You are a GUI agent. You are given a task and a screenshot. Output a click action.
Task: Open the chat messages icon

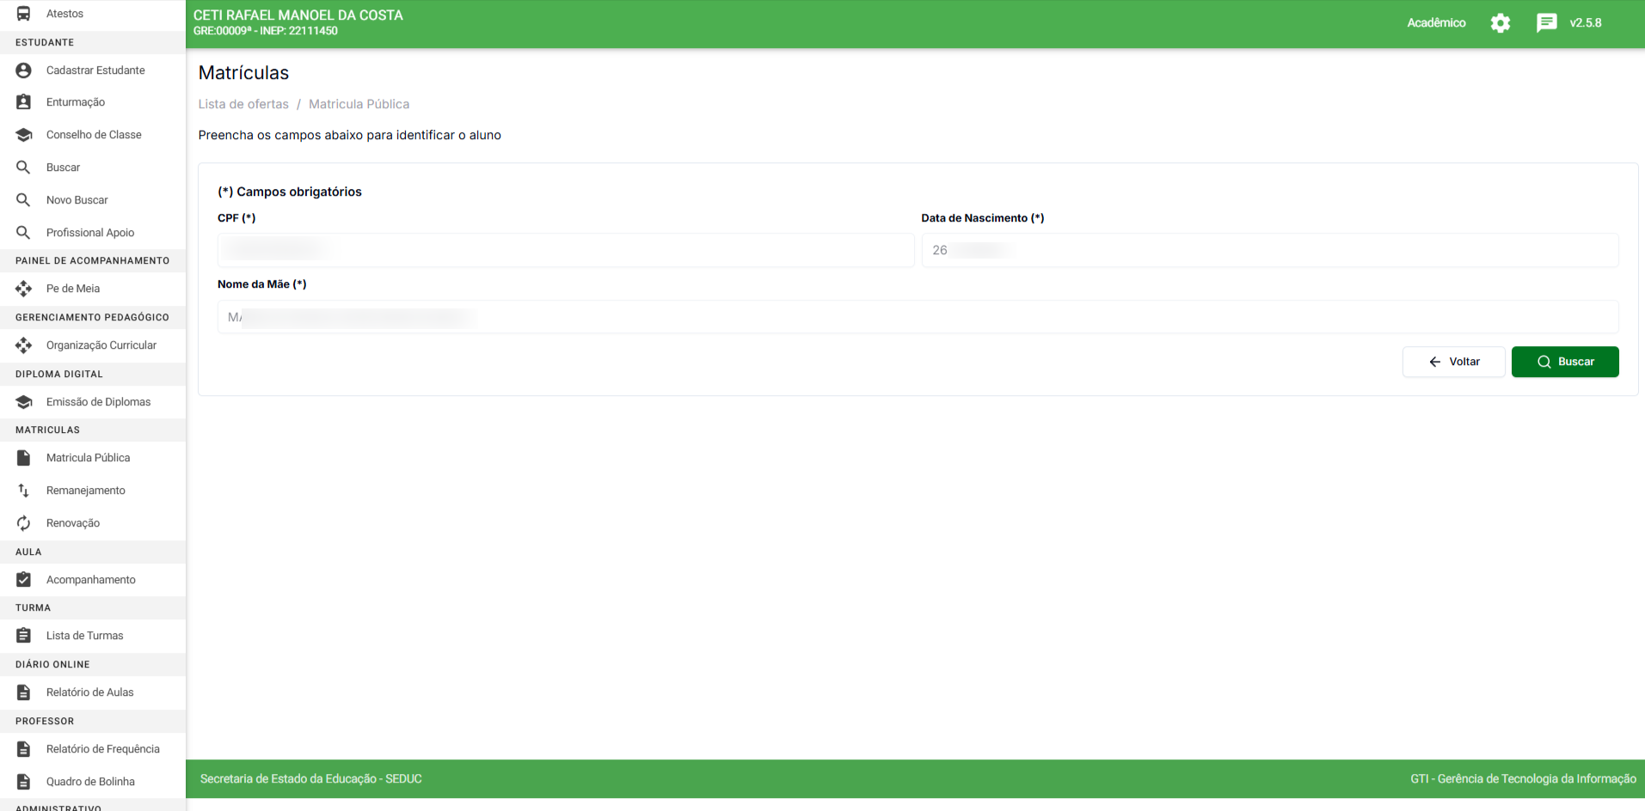coord(1546,23)
